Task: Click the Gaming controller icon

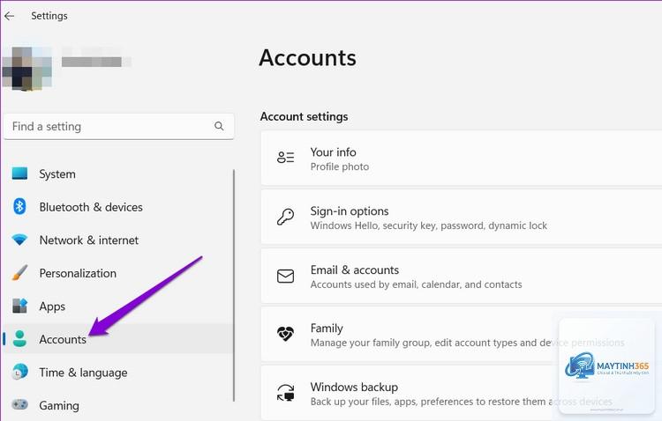Action: (x=19, y=404)
